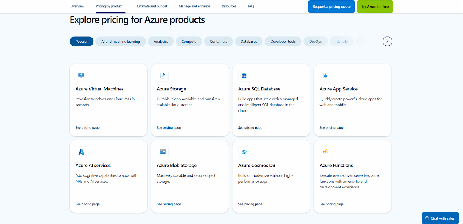The width and height of the screenshot is (463, 224).
Task: Click the Azure Blob Storage card title
Action: coord(177,165)
